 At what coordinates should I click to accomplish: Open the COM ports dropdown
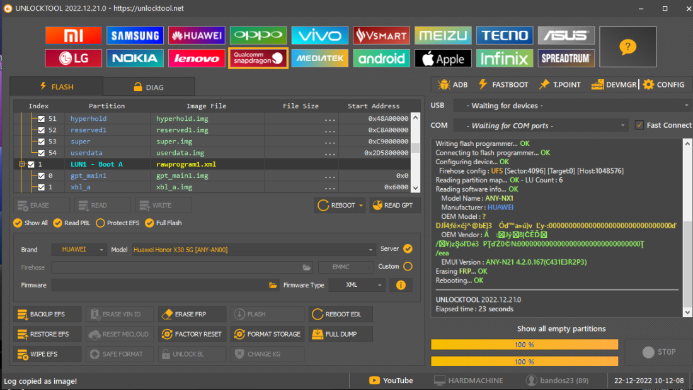[x=541, y=126]
